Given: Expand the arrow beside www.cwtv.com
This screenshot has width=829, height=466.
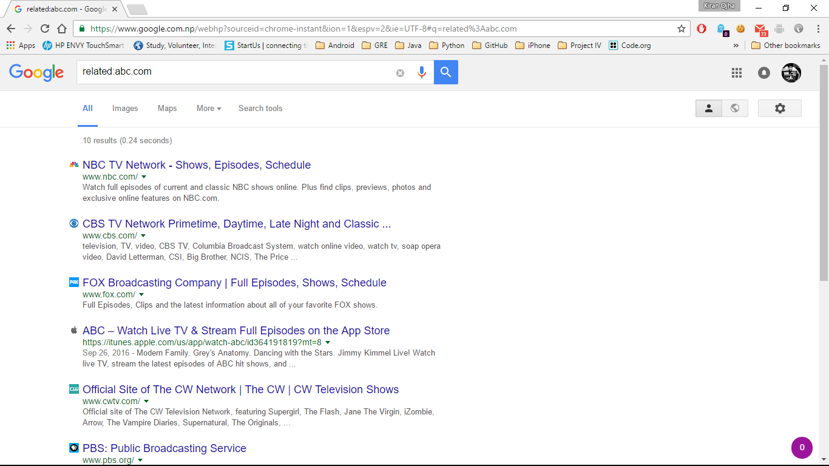Looking at the screenshot, I should point(146,402).
